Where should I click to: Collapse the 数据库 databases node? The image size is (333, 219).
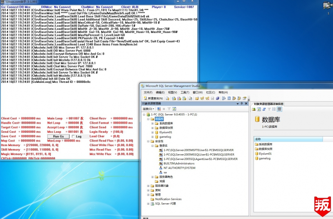[x=148, y=119]
